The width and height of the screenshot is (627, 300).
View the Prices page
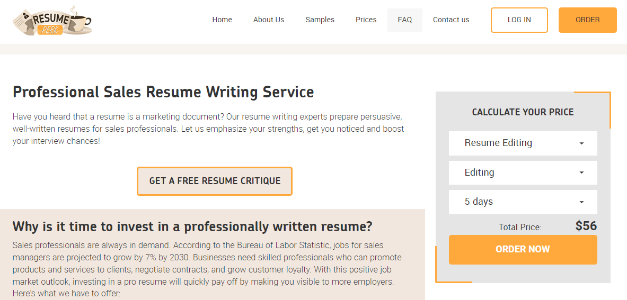point(366,20)
